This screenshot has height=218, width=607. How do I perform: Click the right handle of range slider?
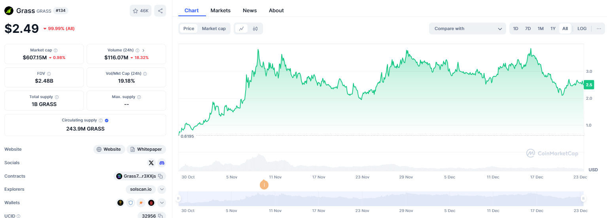coord(583,198)
